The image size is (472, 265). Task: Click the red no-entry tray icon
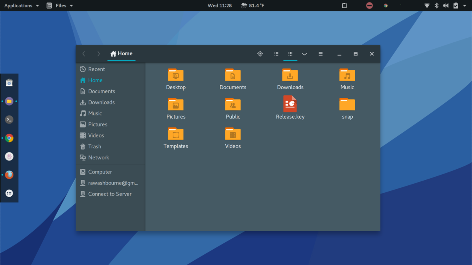tap(369, 5)
